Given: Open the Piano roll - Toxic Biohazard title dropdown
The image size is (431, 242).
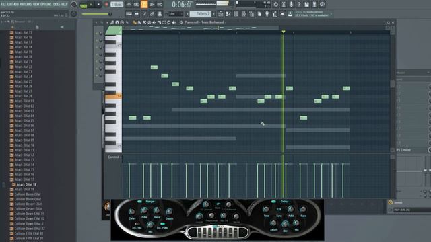Looking at the screenshot, I should pos(204,22).
